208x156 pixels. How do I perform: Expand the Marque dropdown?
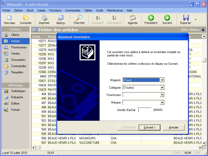(162, 102)
